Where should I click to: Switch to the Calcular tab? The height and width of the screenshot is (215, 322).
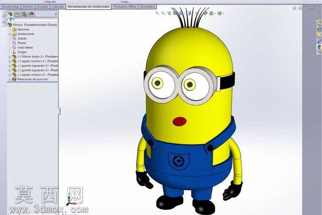[58, 6]
